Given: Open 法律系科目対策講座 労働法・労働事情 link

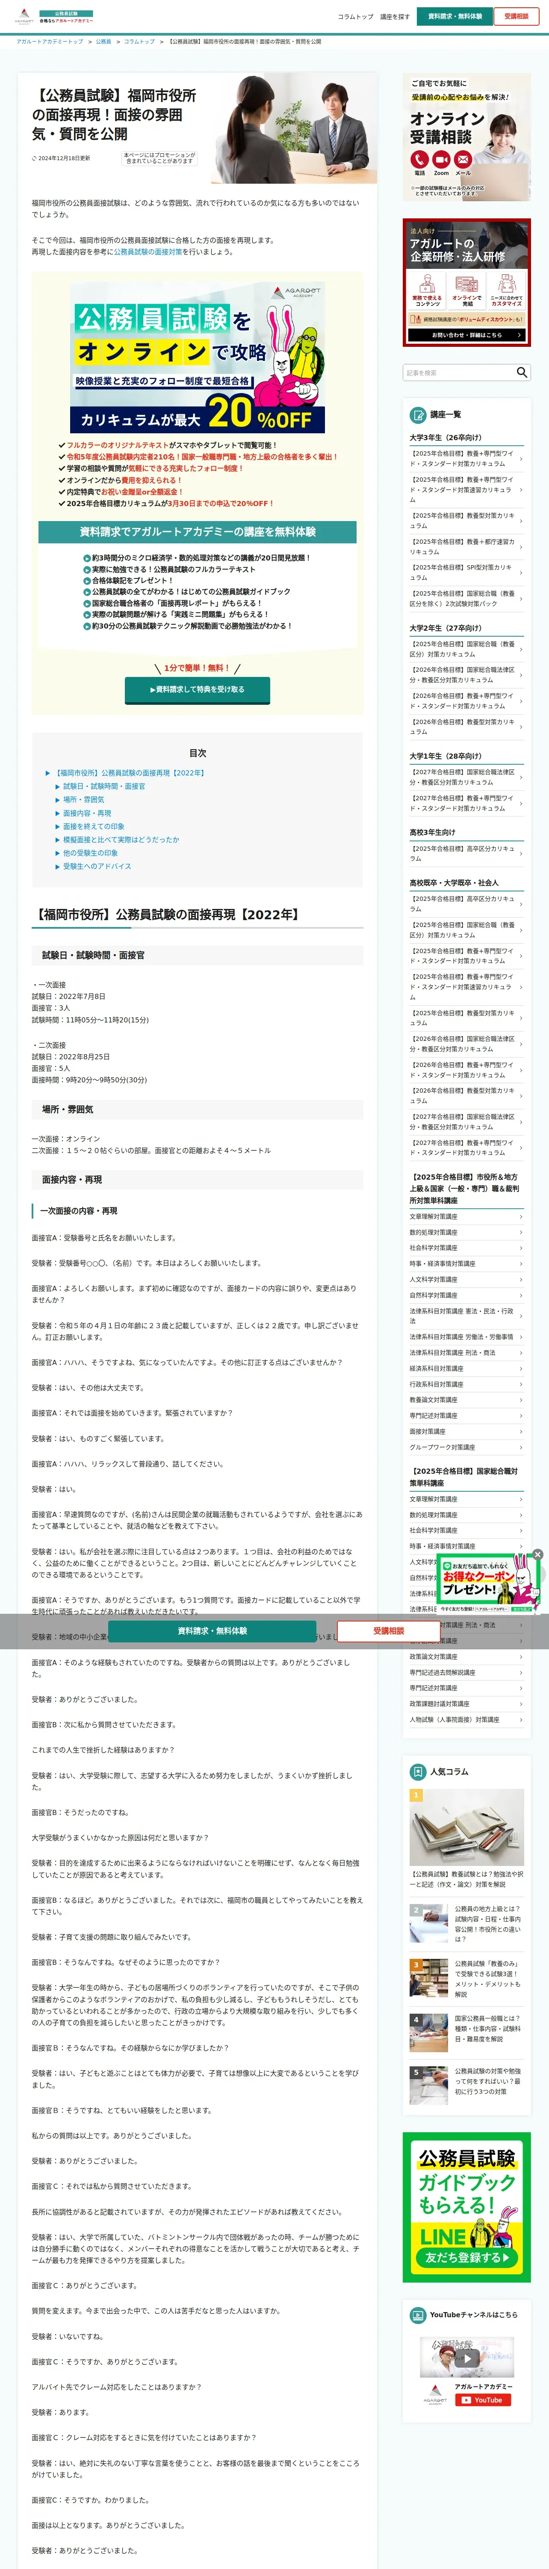Looking at the screenshot, I should 466,1336.
